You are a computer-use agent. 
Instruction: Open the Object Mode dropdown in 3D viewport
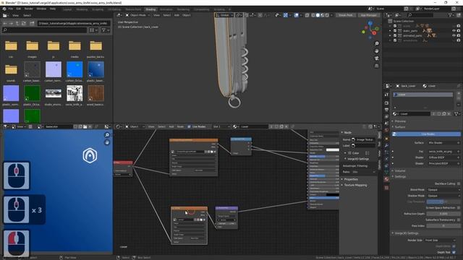(x=137, y=15)
